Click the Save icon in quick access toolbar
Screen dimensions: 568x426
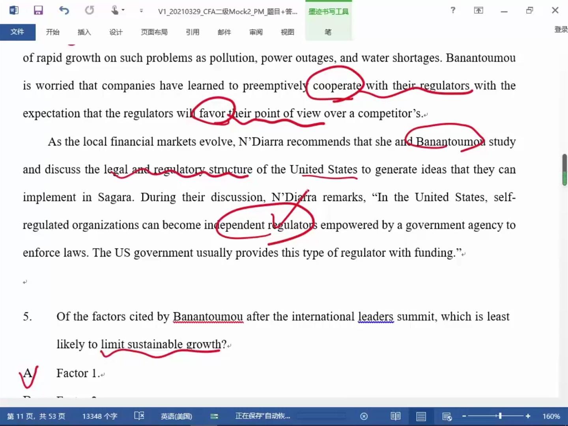click(x=38, y=10)
